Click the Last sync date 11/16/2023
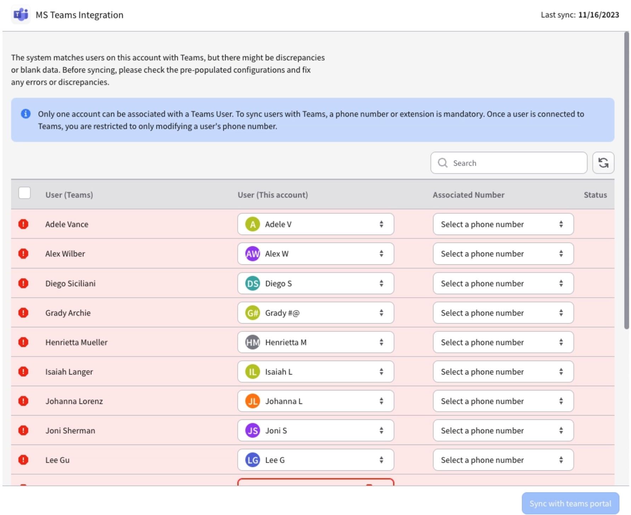 tap(599, 15)
